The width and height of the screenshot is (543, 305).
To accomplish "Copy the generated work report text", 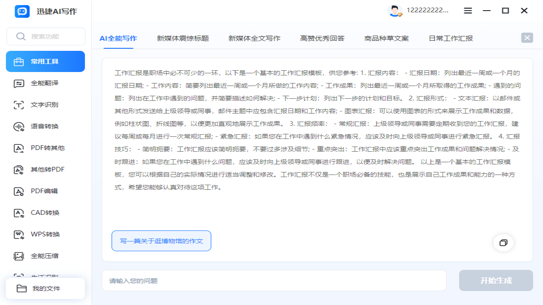I will (x=504, y=243).
